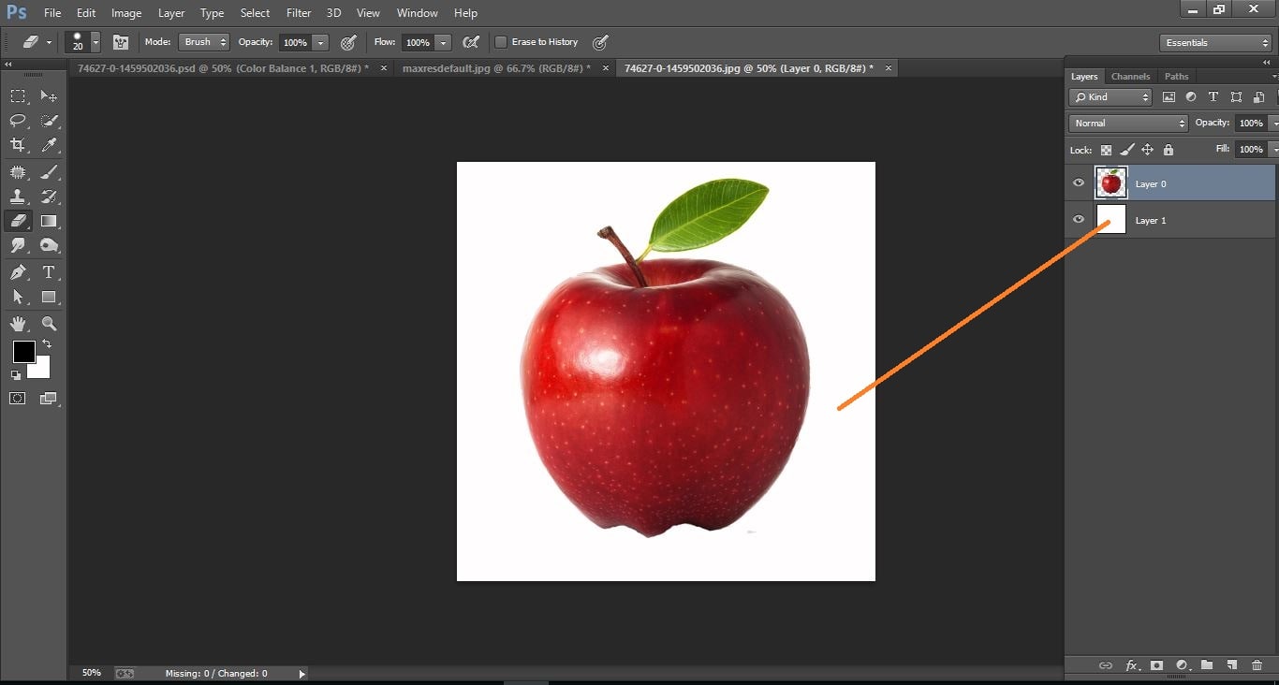Open the blend Mode dropdown
Viewport: 1279px width, 685px height.
(204, 41)
